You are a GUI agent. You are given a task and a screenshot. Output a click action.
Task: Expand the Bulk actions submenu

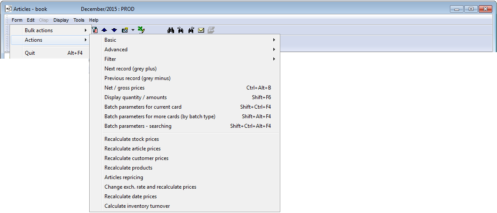(50, 30)
